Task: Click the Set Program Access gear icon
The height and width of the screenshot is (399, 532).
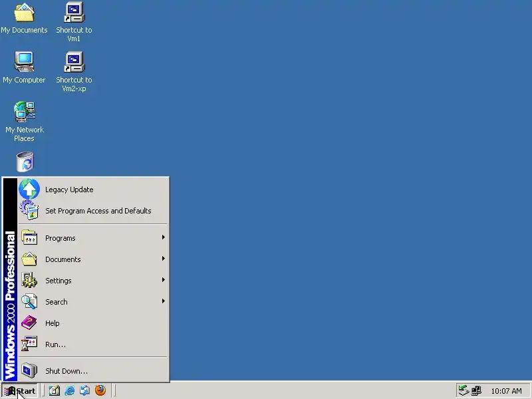Action: (29, 210)
